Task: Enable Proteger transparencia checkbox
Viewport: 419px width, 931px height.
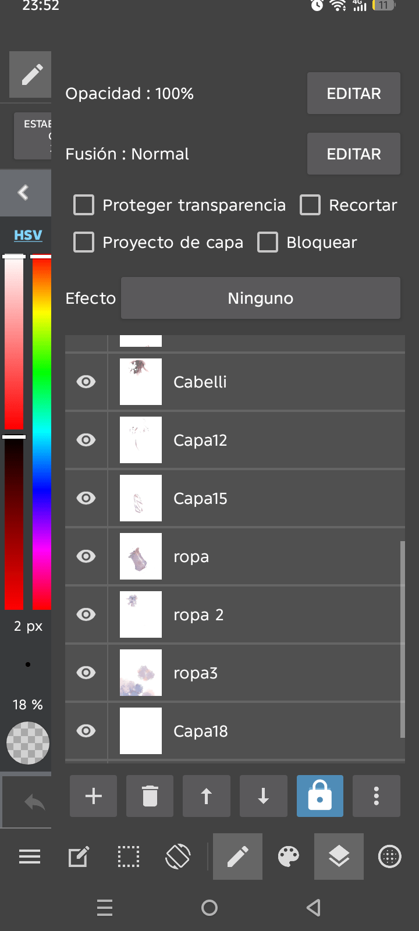Action: (84, 205)
